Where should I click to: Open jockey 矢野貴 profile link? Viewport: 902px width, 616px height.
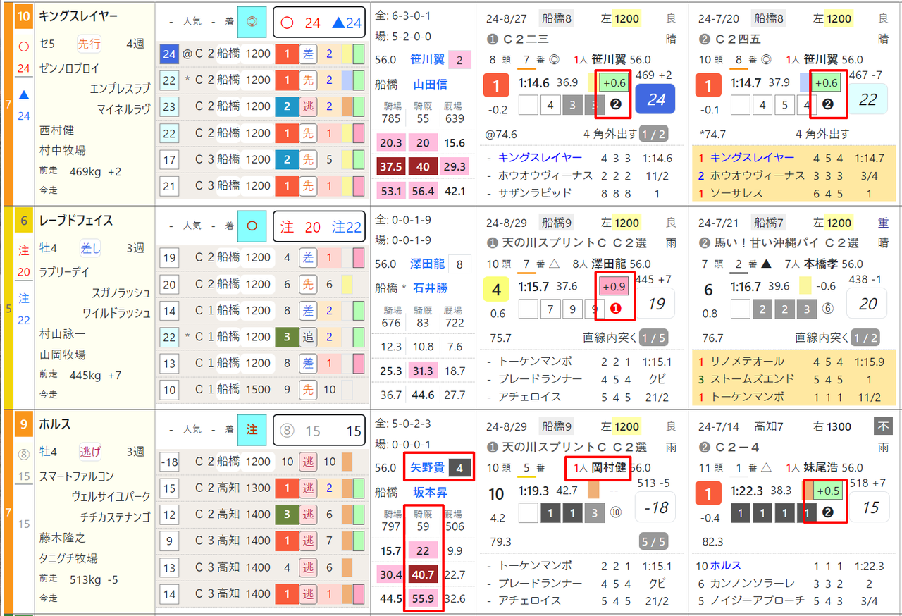[427, 467]
